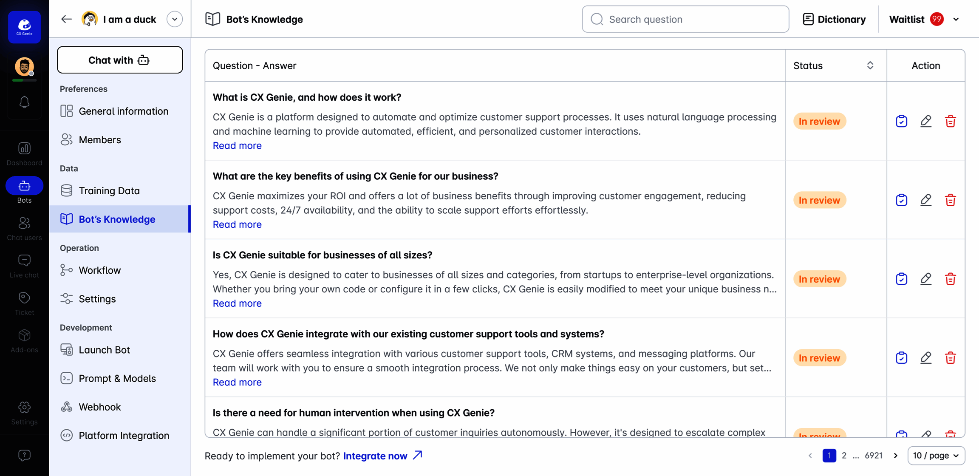Go to Prompt & Models section
This screenshot has width=979, height=476.
pyautogui.click(x=117, y=378)
